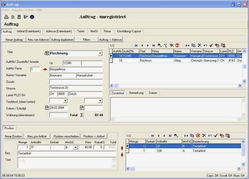Open the left Textblock dropdown
This screenshot has width=249, height=179.
pos(65,101)
